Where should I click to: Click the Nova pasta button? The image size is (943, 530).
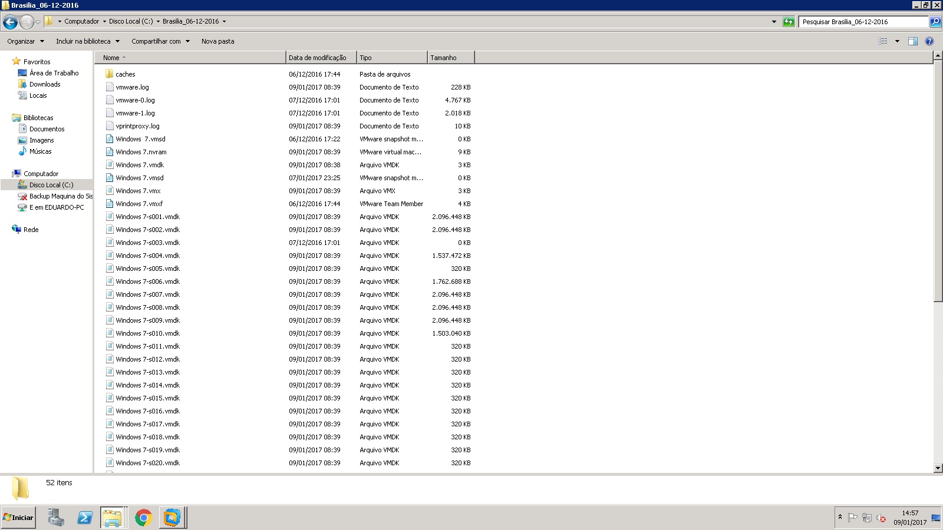[x=217, y=41]
